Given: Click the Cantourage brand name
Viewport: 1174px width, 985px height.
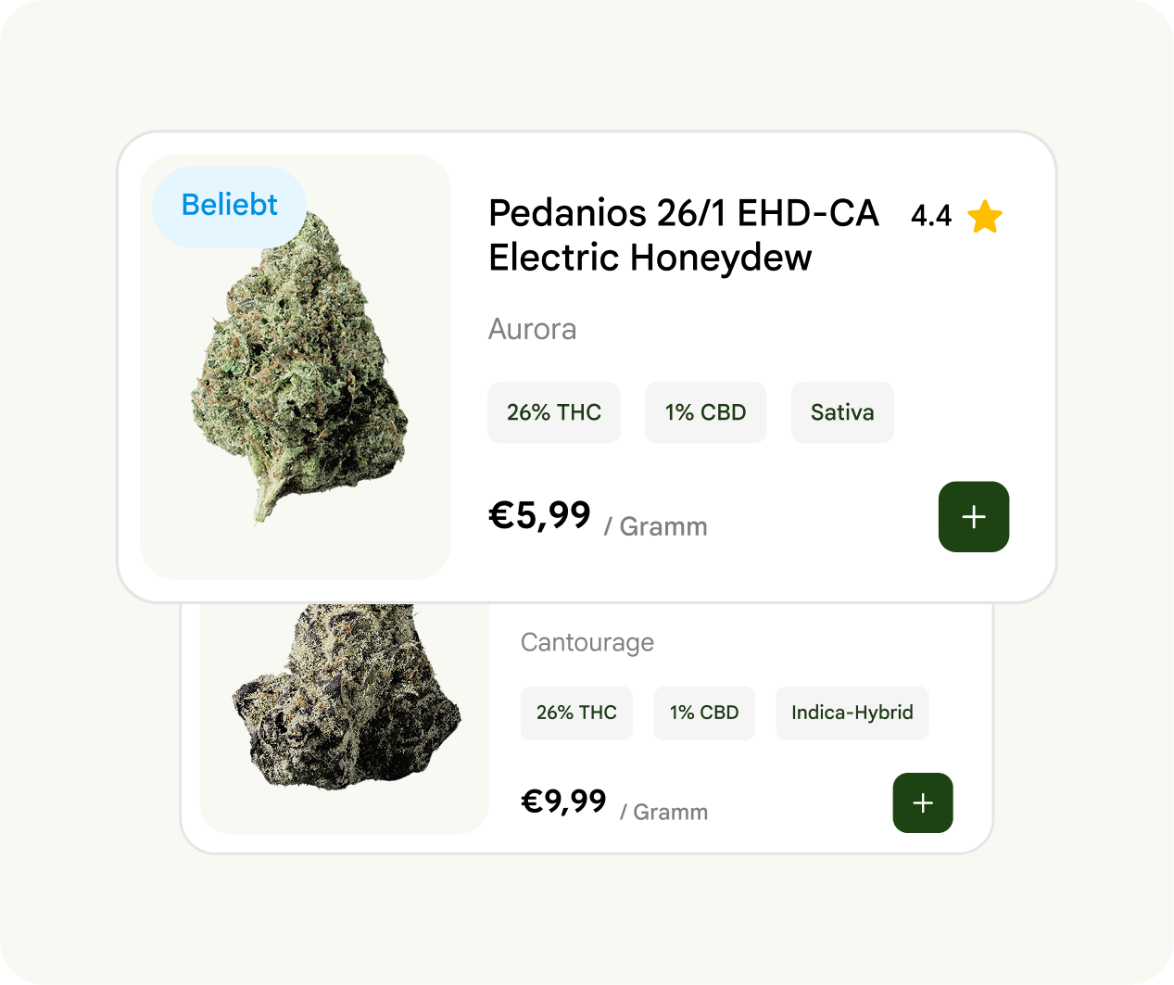Looking at the screenshot, I should click(587, 642).
